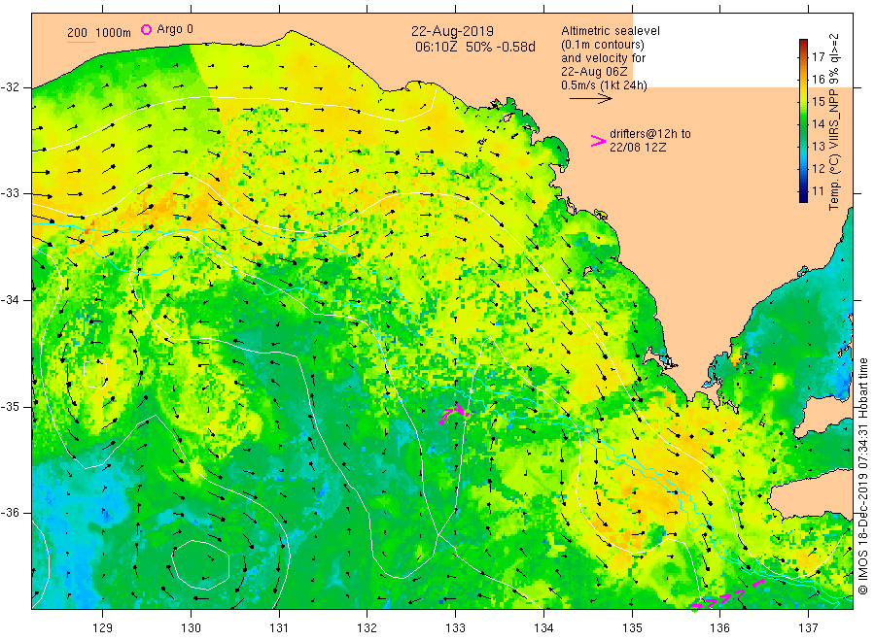
Task: Click the magenta Argo 0 circle marker
Action: tap(146, 29)
